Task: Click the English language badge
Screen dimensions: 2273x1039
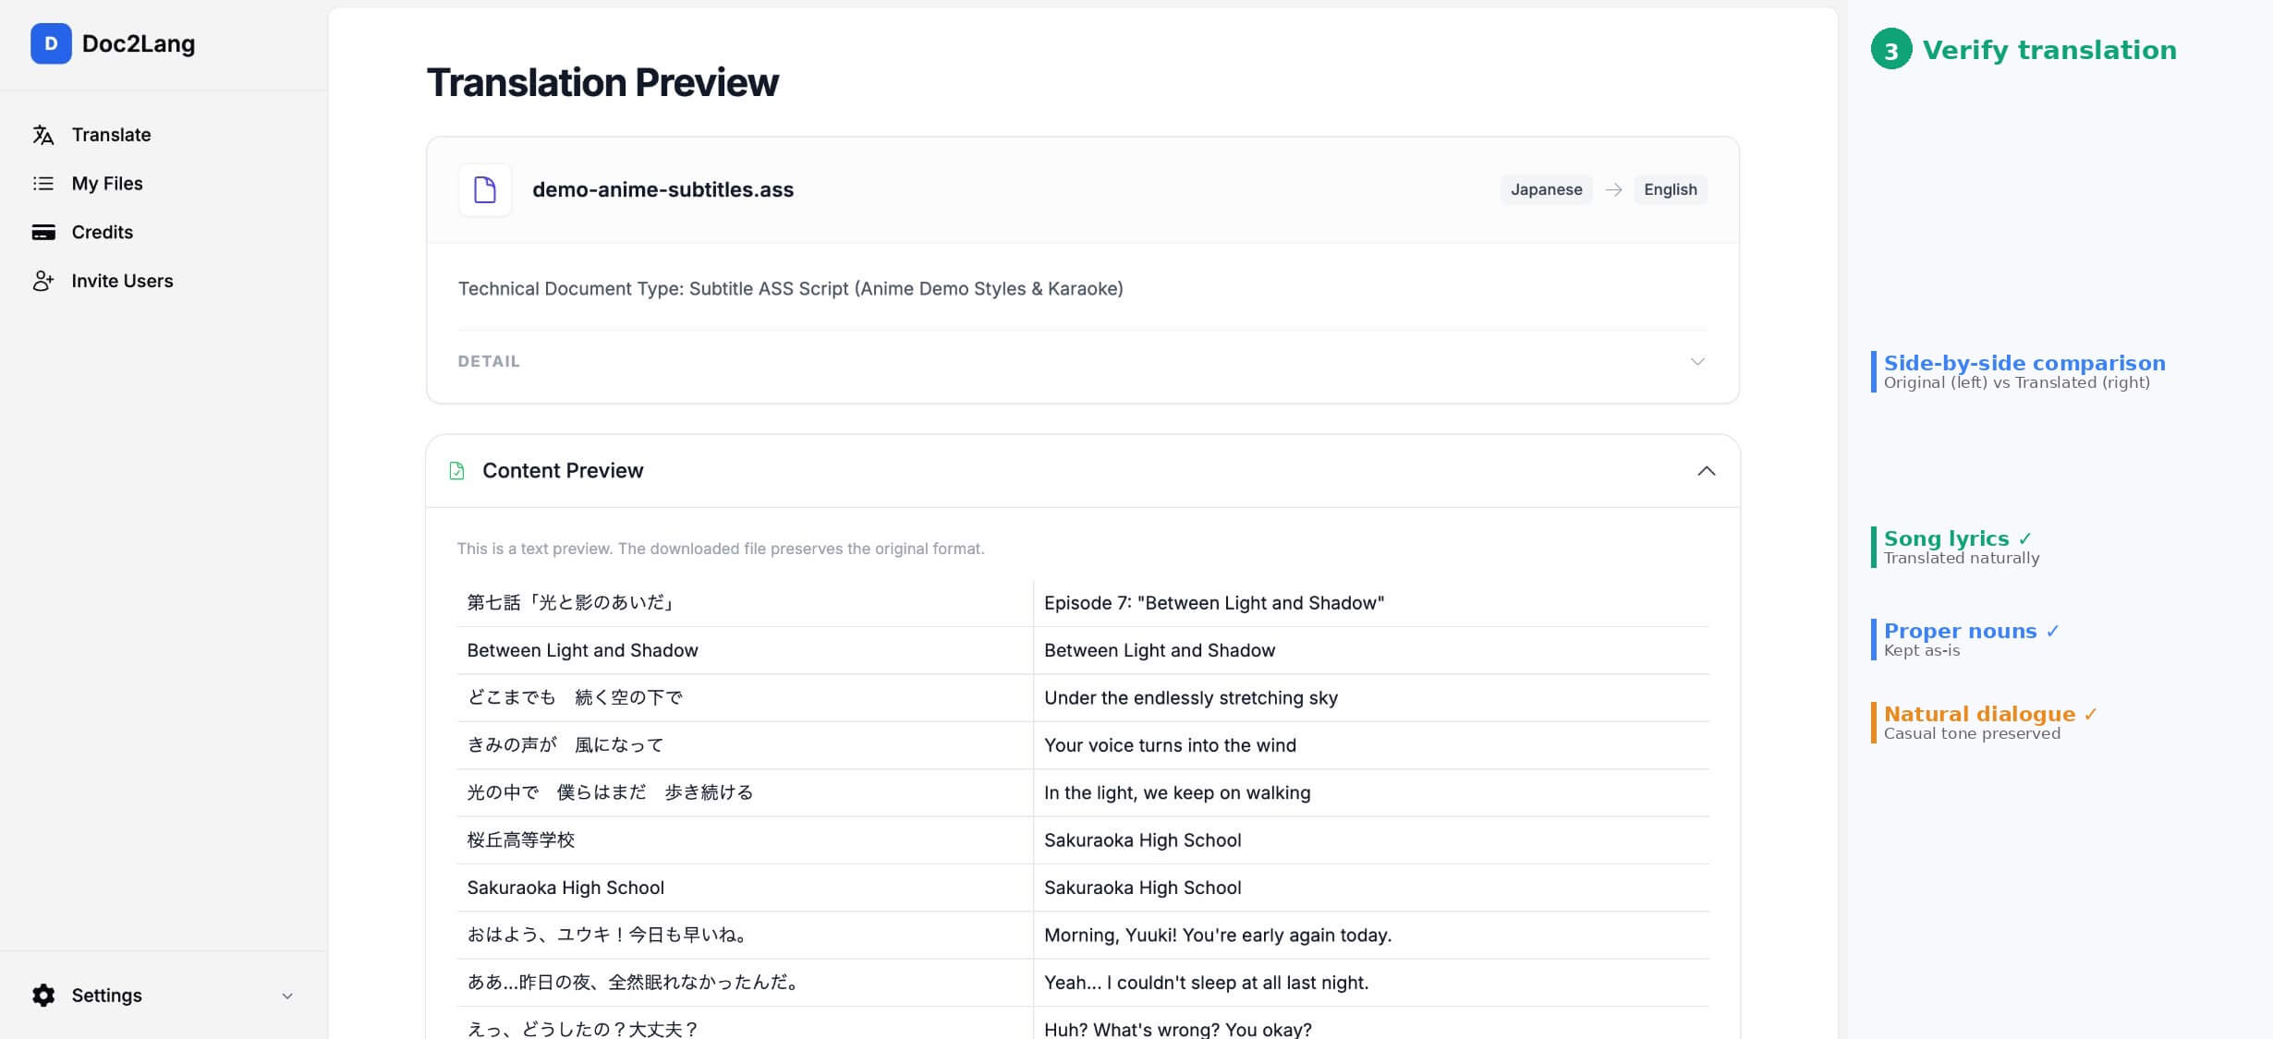Action: coord(1670,189)
